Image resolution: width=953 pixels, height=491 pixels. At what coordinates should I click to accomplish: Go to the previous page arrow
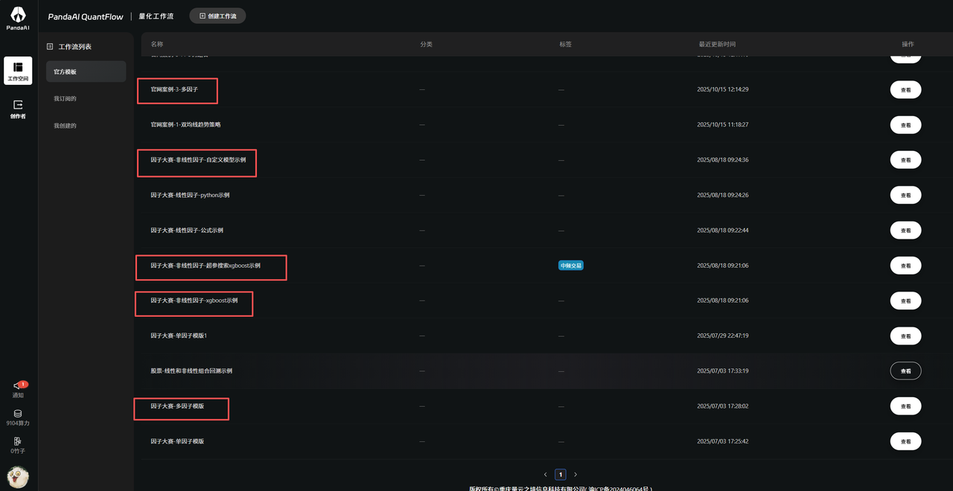point(545,475)
